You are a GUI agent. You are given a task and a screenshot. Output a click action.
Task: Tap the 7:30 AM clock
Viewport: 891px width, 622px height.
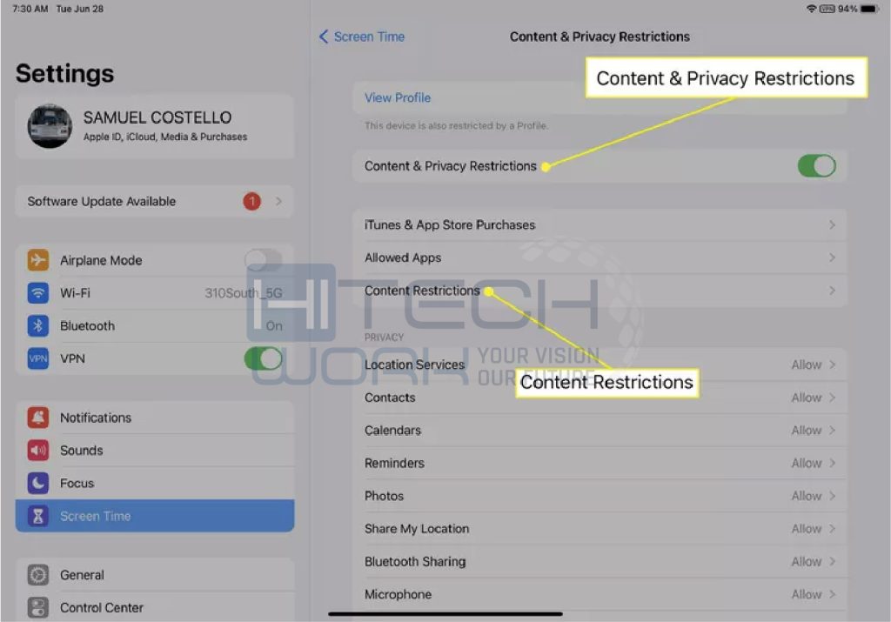[30, 9]
